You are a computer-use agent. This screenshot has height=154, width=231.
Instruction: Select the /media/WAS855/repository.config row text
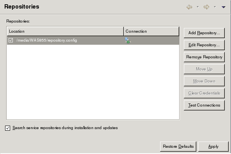click(x=47, y=40)
